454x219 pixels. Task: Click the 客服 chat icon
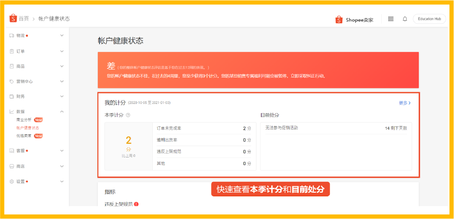12,151
